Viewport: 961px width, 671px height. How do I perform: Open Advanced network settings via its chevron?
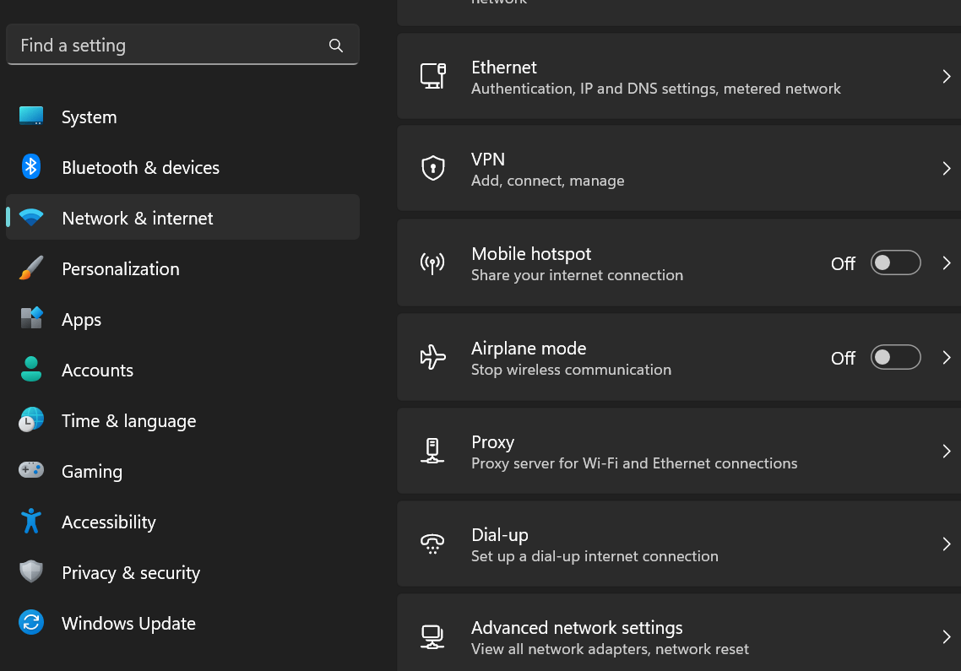946,636
